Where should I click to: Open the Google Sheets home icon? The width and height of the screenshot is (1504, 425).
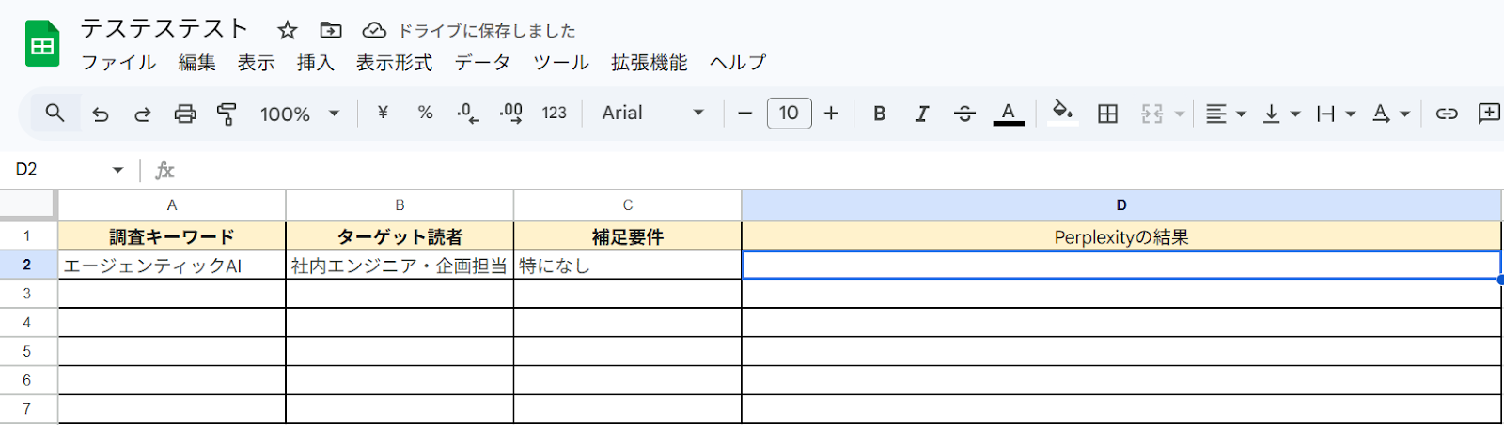pyautogui.click(x=42, y=45)
